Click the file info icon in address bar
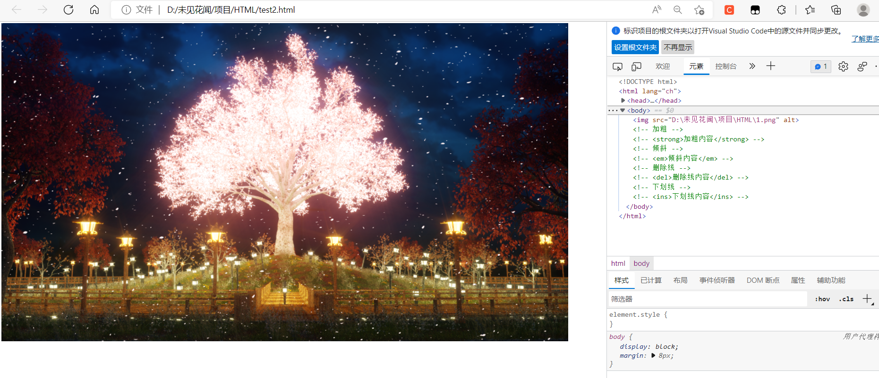The height and width of the screenshot is (378, 879). coord(126,10)
